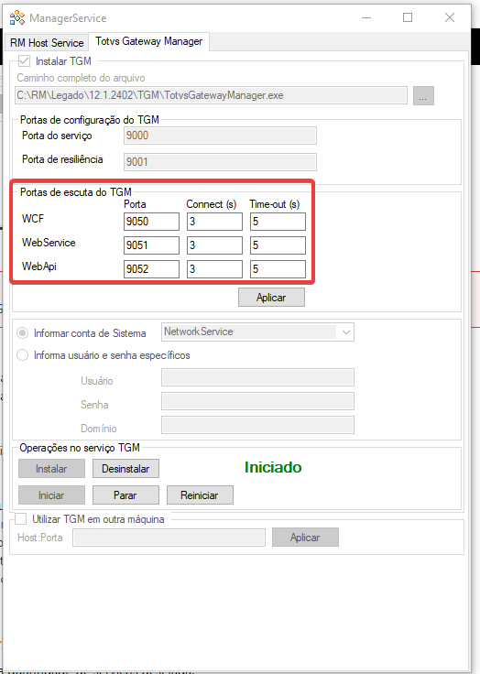Click the file path field for TotvsGatewayManager.exe
480x674 pixels.
point(211,95)
